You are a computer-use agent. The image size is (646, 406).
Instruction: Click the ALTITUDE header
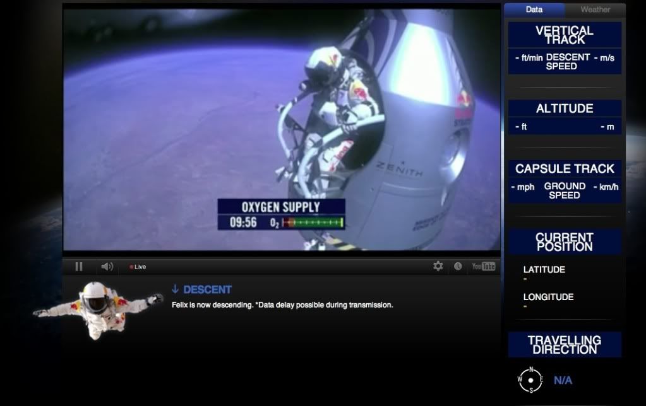565,108
